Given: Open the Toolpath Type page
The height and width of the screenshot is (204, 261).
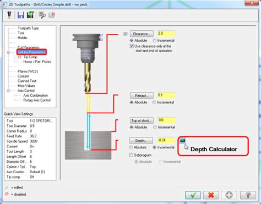Looking at the screenshot, I should tap(28, 28).
